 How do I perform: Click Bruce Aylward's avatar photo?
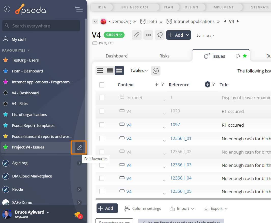7,214
